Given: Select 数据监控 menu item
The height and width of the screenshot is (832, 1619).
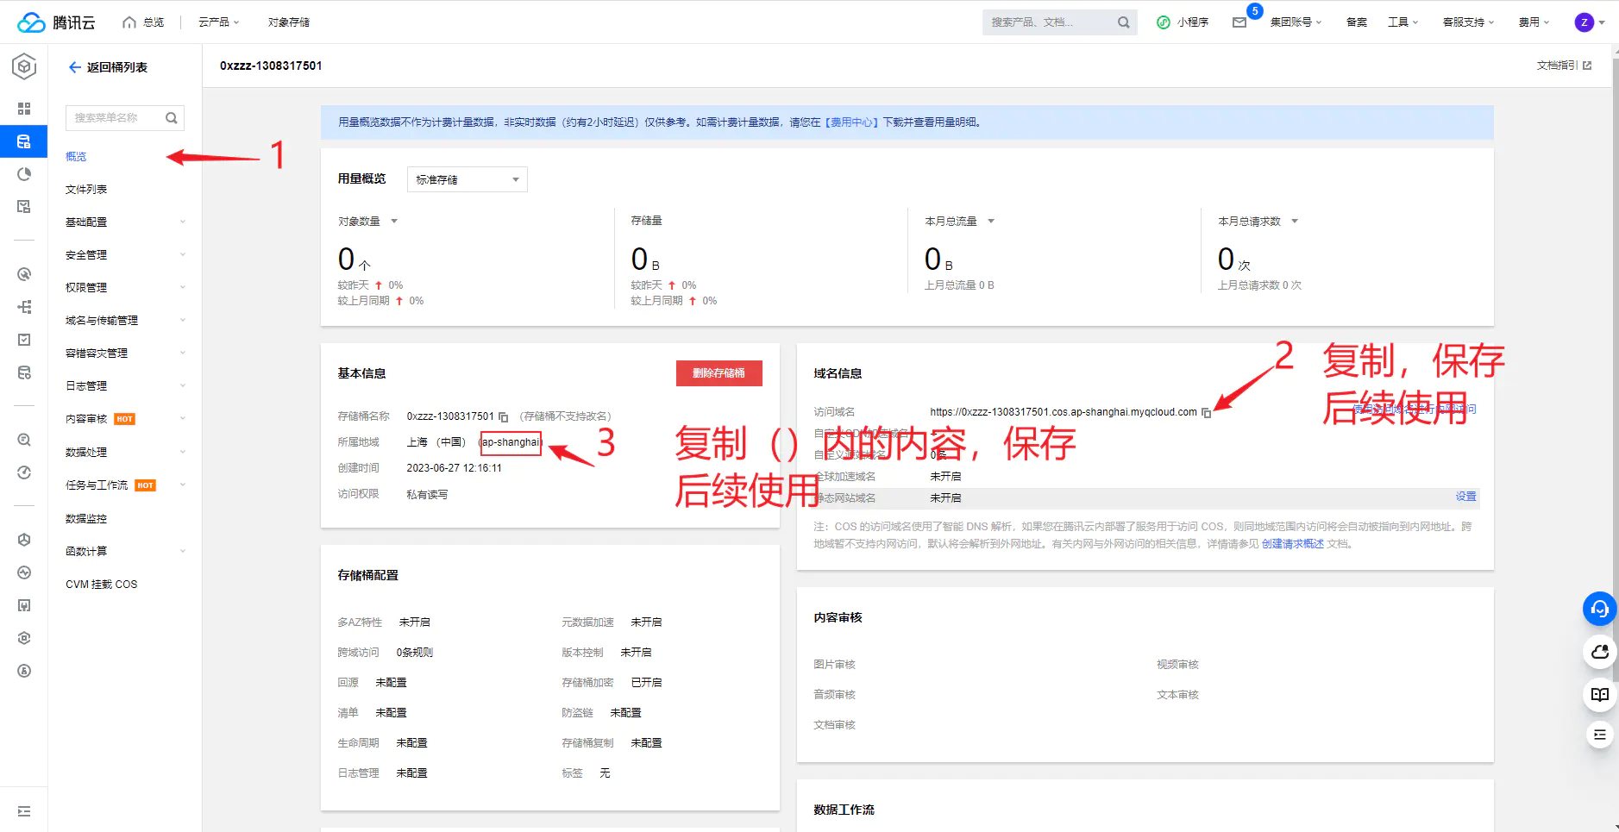Looking at the screenshot, I should pos(86,519).
